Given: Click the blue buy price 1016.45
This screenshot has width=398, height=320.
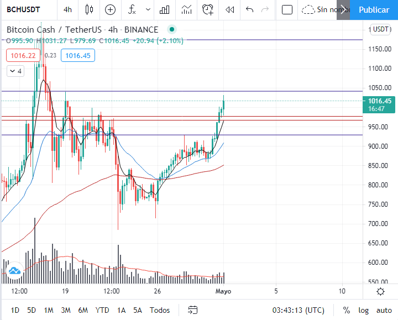Looking at the screenshot, I should [x=78, y=55].
